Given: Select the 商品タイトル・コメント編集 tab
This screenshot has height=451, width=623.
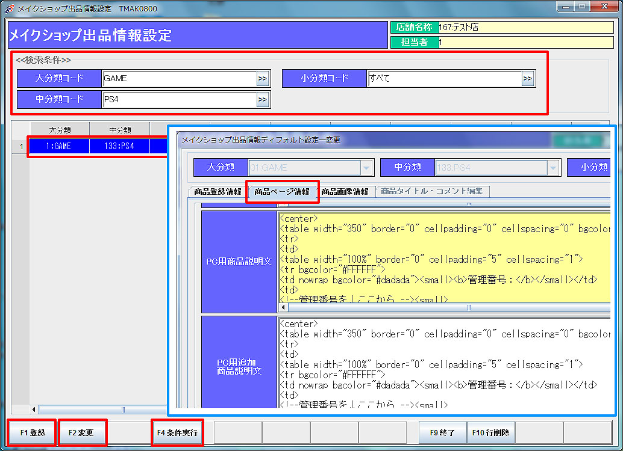Looking at the screenshot, I should pyautogui.click(x=432, y=192).
